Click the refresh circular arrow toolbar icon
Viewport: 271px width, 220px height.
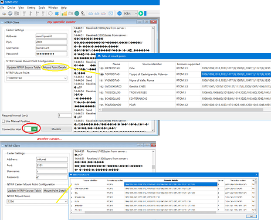tap(50, 13)
